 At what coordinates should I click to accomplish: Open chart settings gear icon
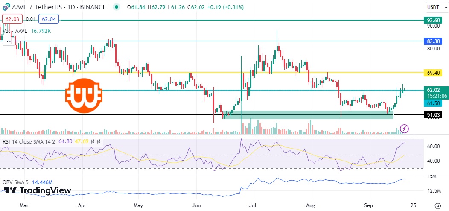point(437,205)
